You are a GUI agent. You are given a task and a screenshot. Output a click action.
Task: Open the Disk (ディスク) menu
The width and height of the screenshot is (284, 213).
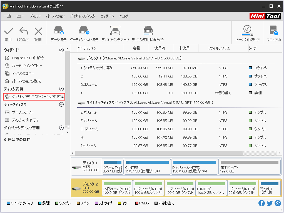click(35, 16)
